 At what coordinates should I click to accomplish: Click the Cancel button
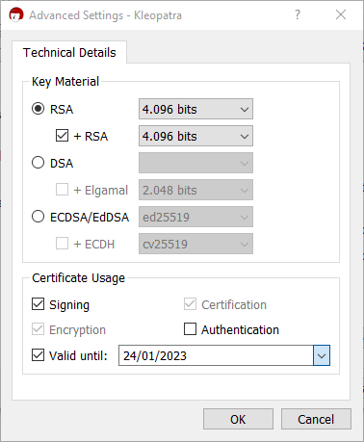(x=316, y=419)
